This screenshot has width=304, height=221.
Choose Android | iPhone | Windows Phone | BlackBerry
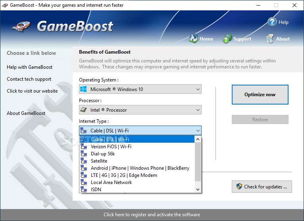137,168
